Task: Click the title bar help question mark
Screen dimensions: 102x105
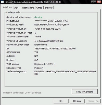Action: [94, 2]
